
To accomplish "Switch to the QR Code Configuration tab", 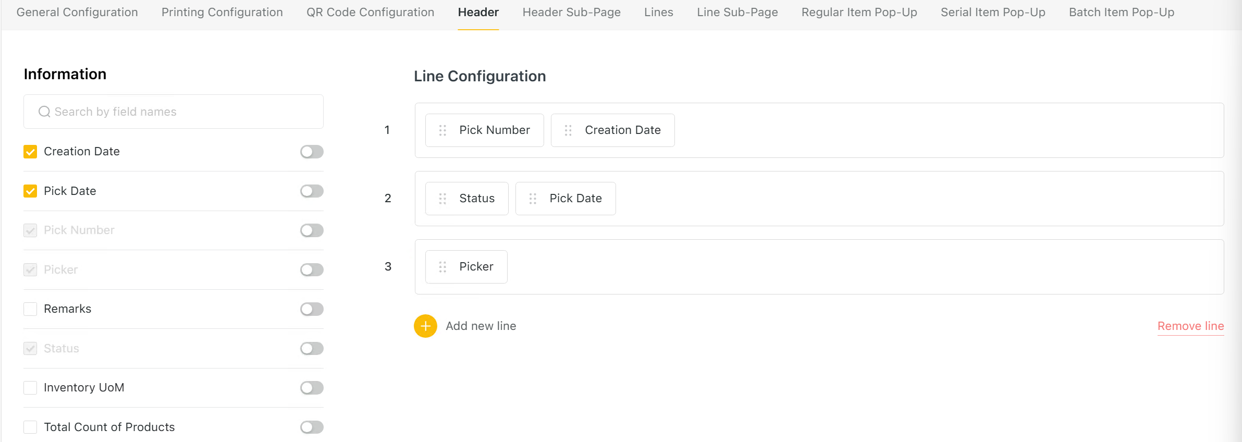I will pos(370,13).
